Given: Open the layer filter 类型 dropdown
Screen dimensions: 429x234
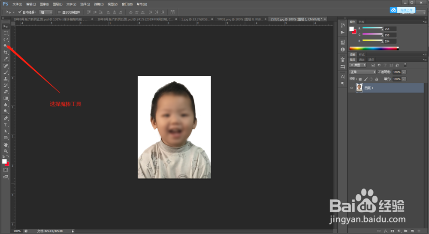Looking at the screenshot, I should (358, 65).
